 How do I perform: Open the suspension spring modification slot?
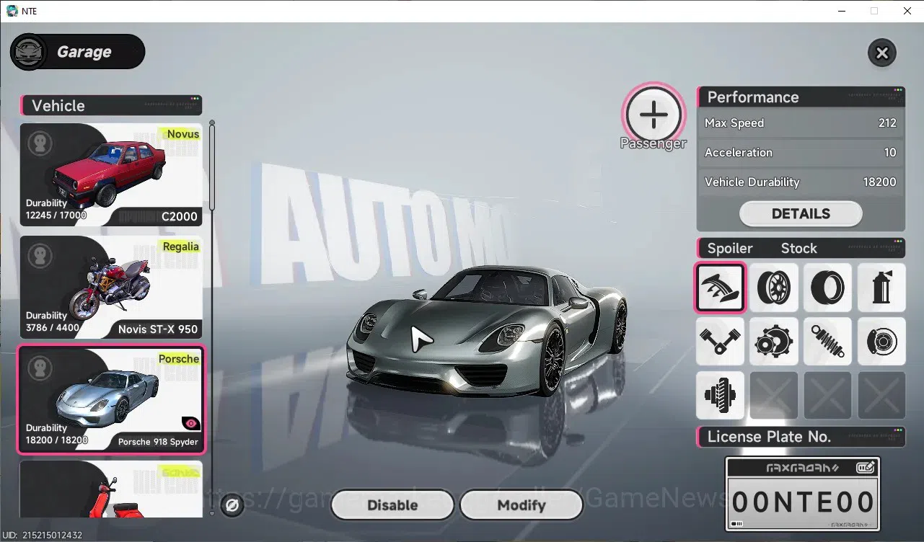827,341
